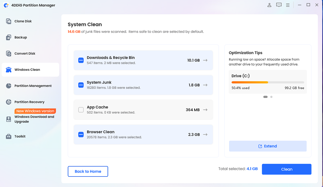Click the Total selected 4.1 GB value
Screen dimensions: 323x187
[x=252, y=169]
